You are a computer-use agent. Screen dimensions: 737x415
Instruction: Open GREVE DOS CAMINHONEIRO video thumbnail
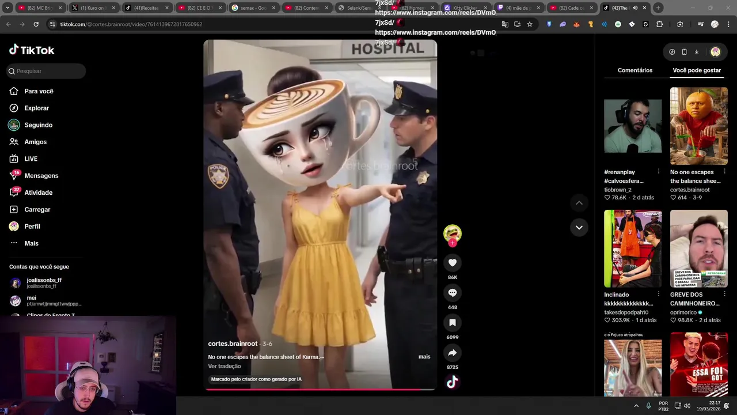click(699, 248)
